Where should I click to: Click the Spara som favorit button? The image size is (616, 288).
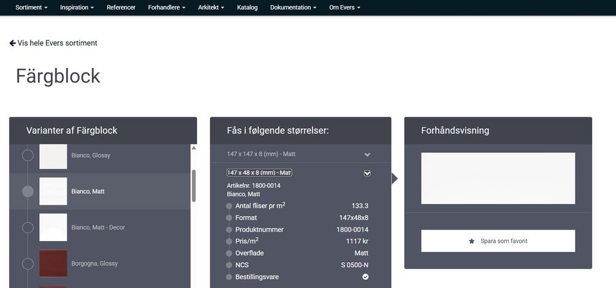coord(498,241)
